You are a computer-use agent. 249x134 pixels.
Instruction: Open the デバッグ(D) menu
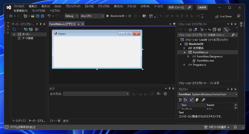tap(104, 6)
